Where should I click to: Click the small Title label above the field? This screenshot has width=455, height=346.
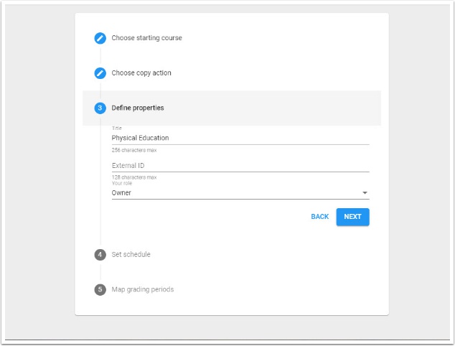coord(117,128)
